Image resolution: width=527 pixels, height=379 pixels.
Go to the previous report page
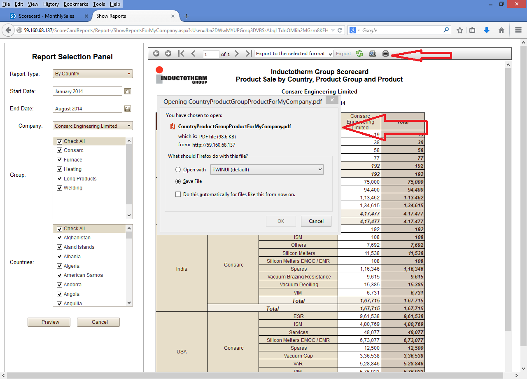pos(193,54)
